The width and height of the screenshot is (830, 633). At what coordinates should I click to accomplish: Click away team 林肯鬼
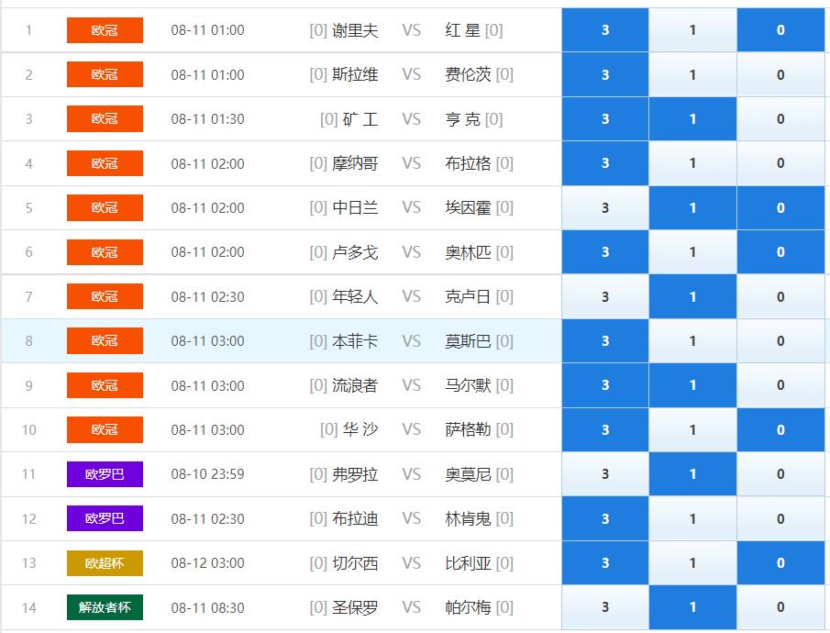[x=469, y=518]
